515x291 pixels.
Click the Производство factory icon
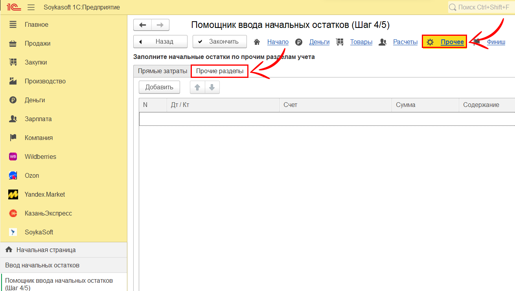click(13, 81)
